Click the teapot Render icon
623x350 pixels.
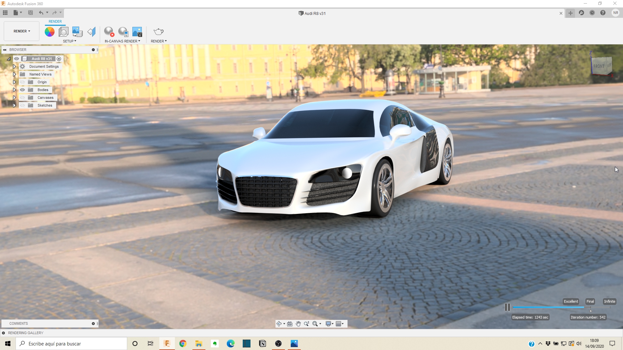(x=158, y=32)
